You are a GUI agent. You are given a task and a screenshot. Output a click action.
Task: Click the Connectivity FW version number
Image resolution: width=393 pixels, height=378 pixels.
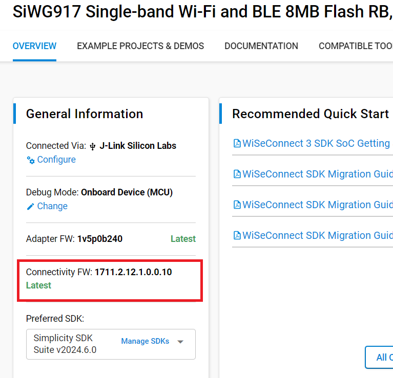pos(133,272)
